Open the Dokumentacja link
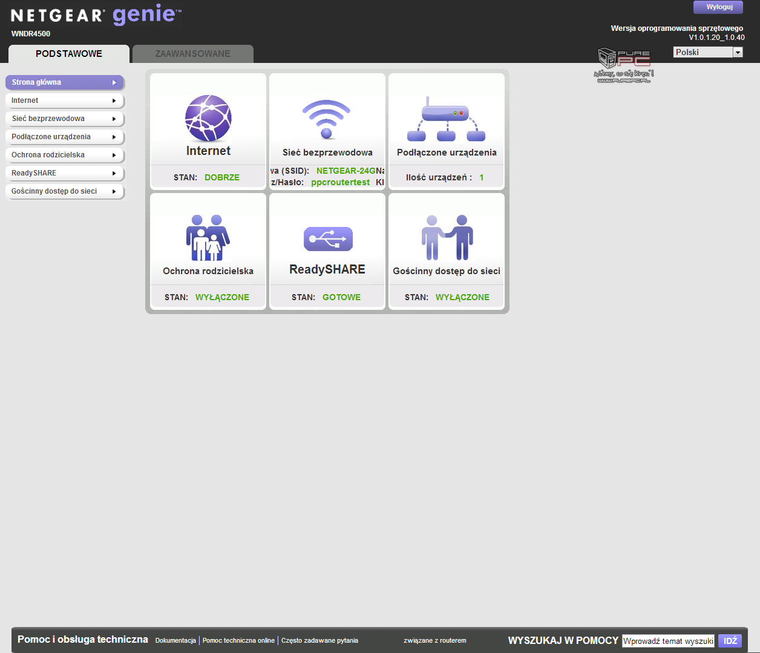 (x=175, y=640)
